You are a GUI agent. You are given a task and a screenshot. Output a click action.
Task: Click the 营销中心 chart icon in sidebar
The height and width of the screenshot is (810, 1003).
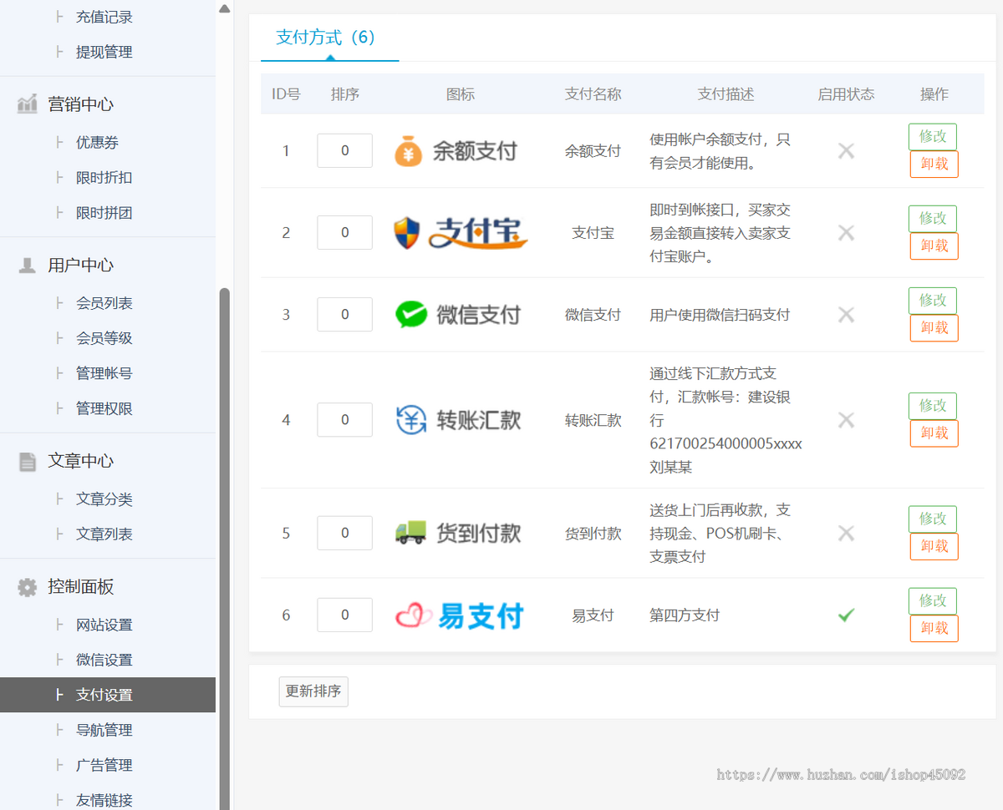click(x=28, y=104)
